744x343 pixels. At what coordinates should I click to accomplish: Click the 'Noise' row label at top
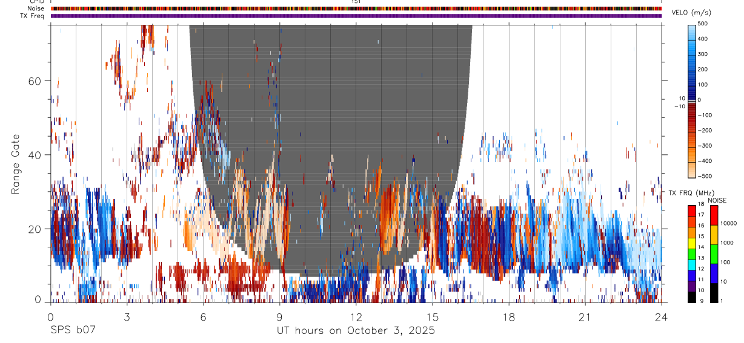coord(36,8)
